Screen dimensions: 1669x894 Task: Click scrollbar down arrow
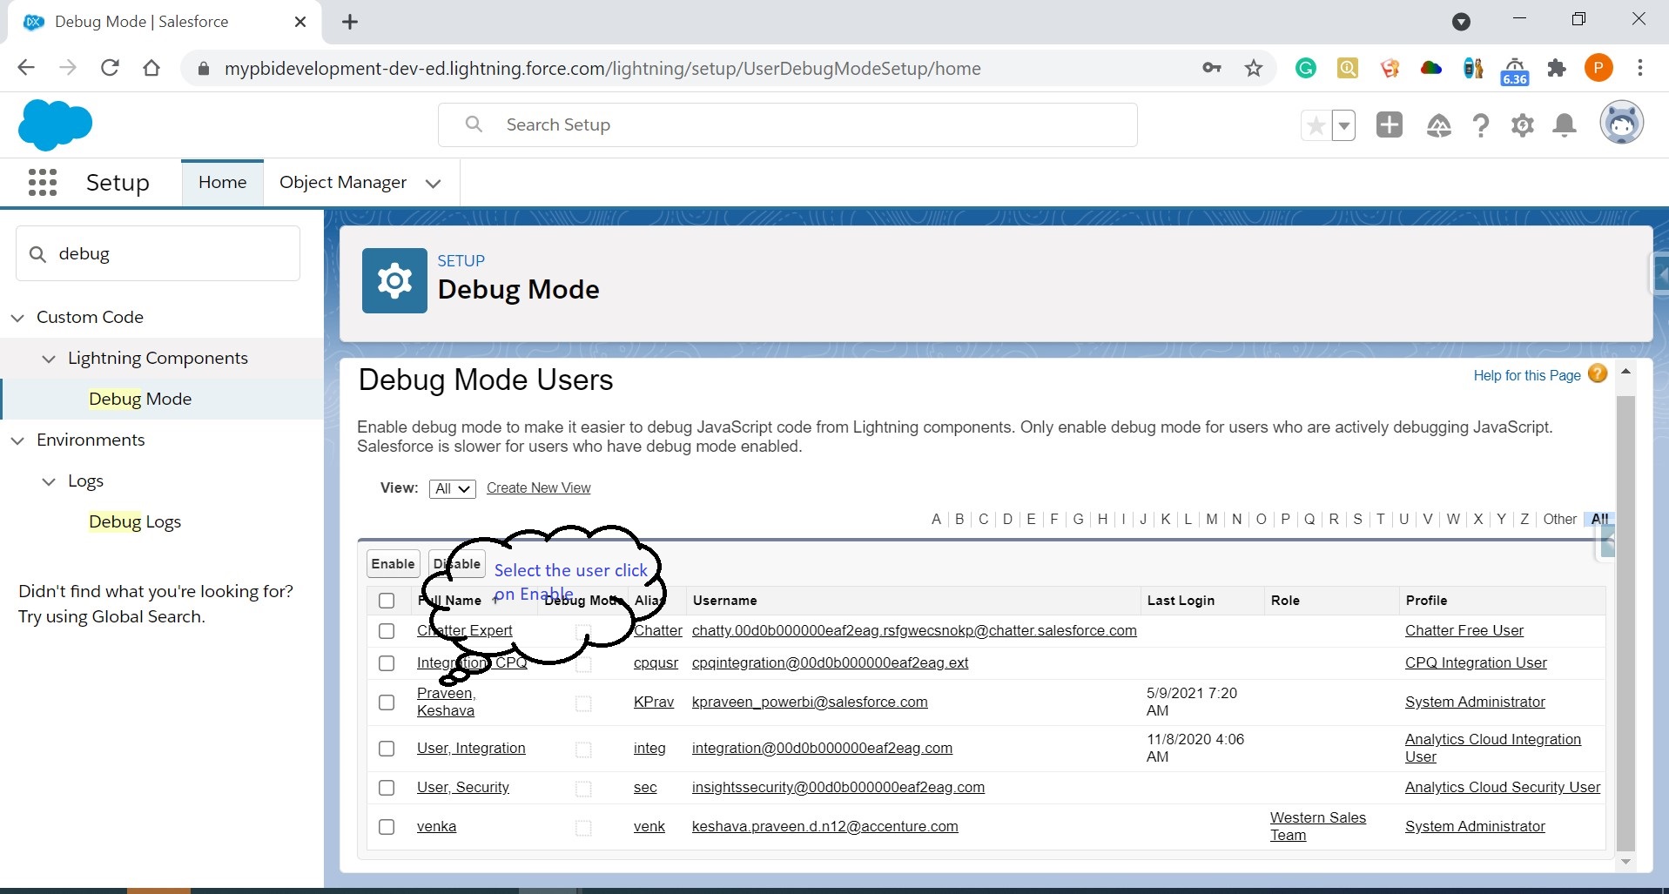[1625, 862]
